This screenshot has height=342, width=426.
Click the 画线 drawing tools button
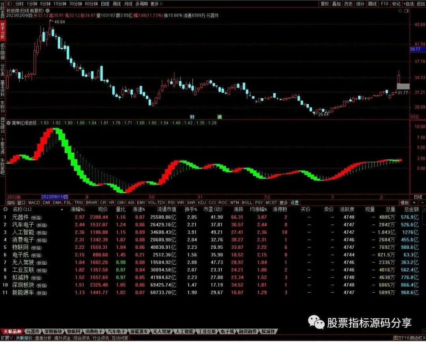[x=372, y=4]
